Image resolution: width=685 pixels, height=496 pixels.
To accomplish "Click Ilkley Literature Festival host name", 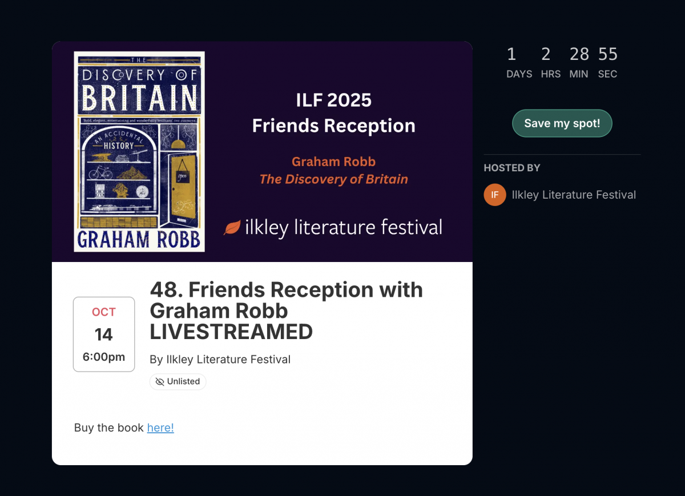I will (x=574, y=195).
